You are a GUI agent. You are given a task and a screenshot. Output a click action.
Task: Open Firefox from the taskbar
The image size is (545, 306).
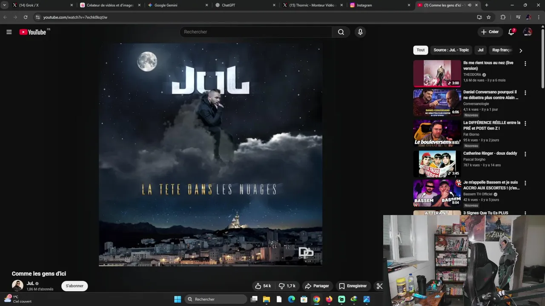coord(329,299)
